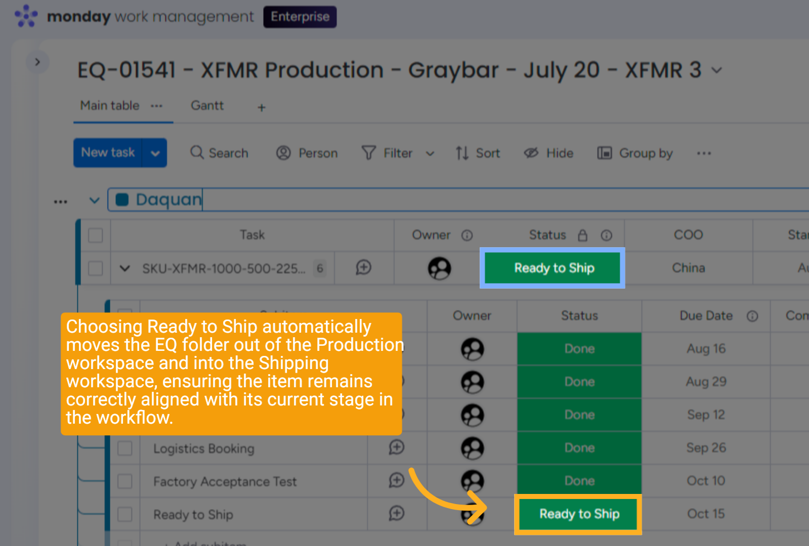809x546 pixels.
Task: Open the SKU-XFMR-1000-500-225 task name
Action: tap(224, 268)
